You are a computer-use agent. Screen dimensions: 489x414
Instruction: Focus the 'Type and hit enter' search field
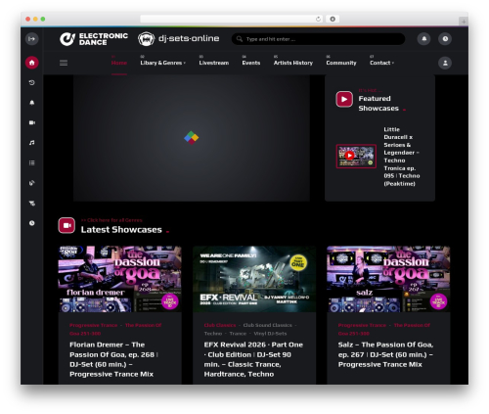pos(318,39)
